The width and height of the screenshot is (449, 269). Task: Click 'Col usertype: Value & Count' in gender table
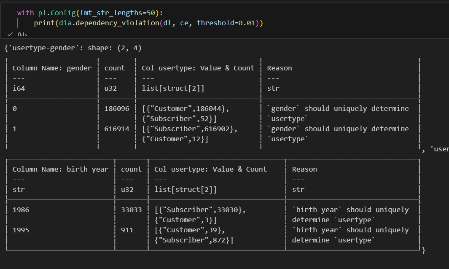click(198, 68)
